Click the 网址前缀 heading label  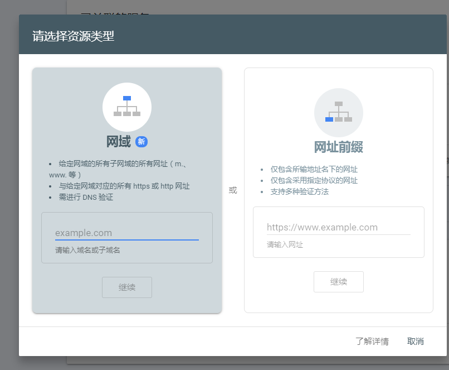[338, 148]
